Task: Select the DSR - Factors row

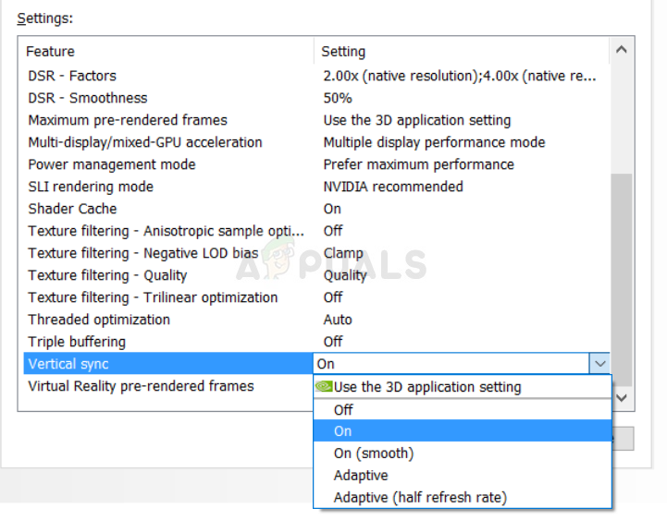Action: [72, 76]
